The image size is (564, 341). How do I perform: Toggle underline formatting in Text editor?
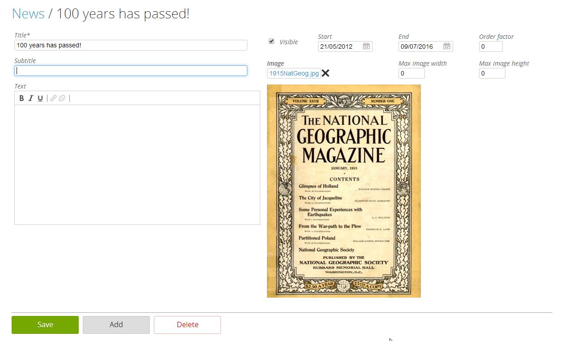[40, 98]
